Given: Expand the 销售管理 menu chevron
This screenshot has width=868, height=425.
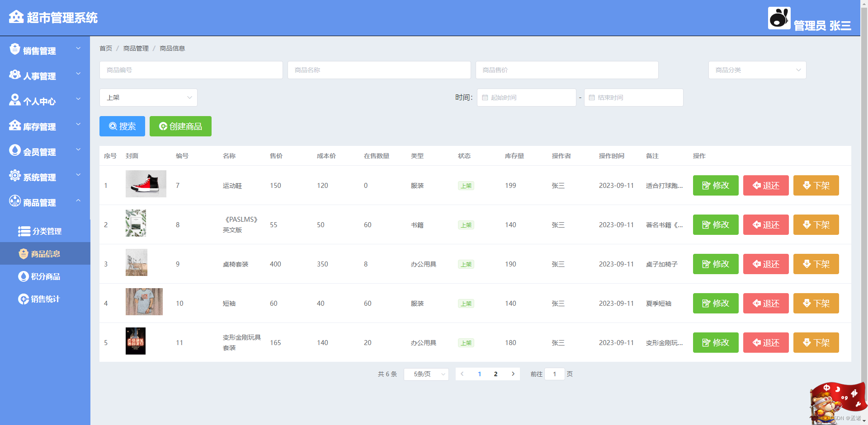Looking at the screenshot, I should pyautogui.click(x=78, y=48).
